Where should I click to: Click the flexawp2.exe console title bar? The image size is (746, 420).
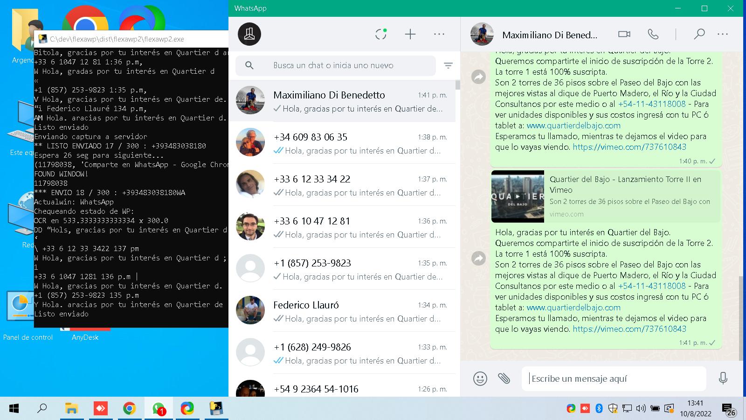point(131,39)
